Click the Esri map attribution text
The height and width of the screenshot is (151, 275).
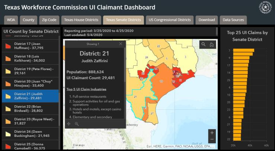(x=180, y=146)
